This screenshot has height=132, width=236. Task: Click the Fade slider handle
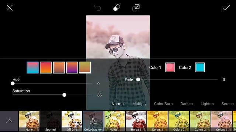pyautogui.click(x=138, y=80)
